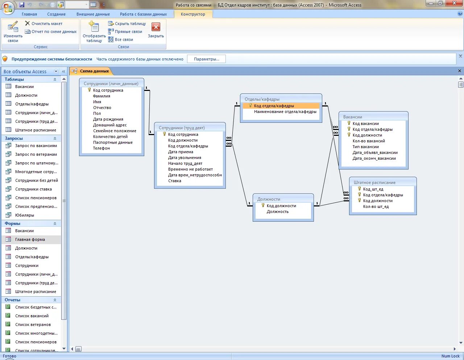
Task: Select the Юбиляры query
Action: [x=31, y=215]
